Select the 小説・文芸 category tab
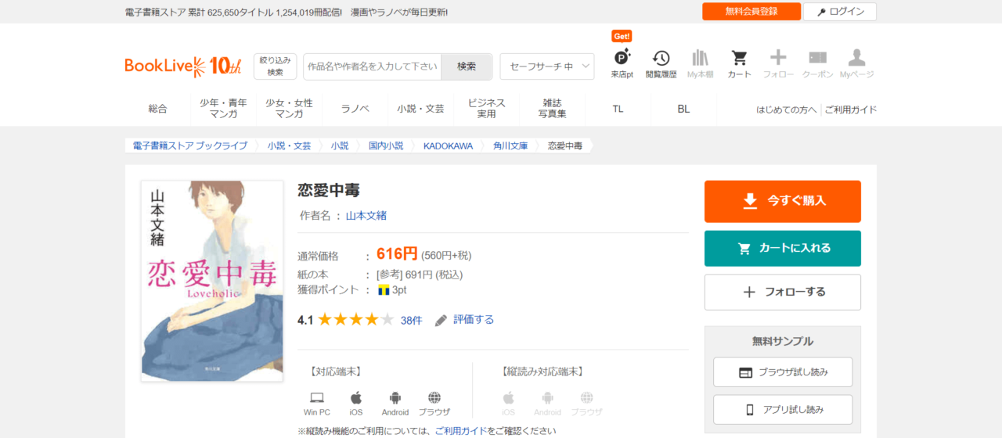The image size is (1002, 438). (420, 109)
